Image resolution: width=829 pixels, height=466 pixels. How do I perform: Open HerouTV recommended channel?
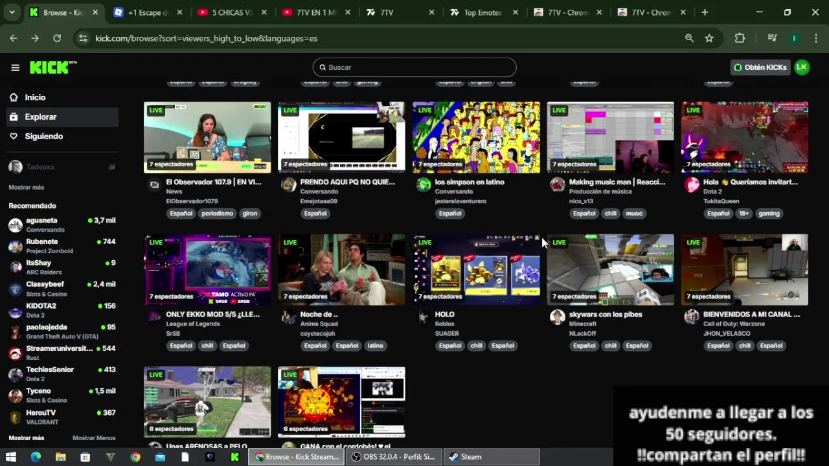coord(62,417)
